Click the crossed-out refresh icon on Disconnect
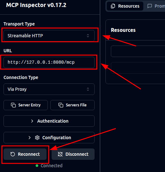 click(60, 154)
